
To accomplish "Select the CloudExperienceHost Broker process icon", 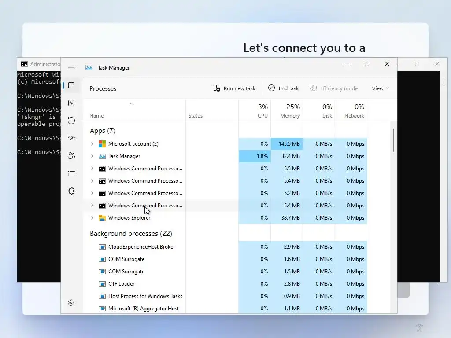I will (x=102, y=247).
